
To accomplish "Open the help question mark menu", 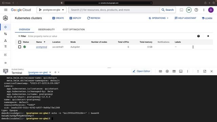I will [x=196, y=10].
